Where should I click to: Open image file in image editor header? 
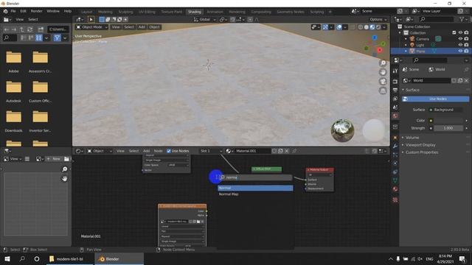click(66, 159)
